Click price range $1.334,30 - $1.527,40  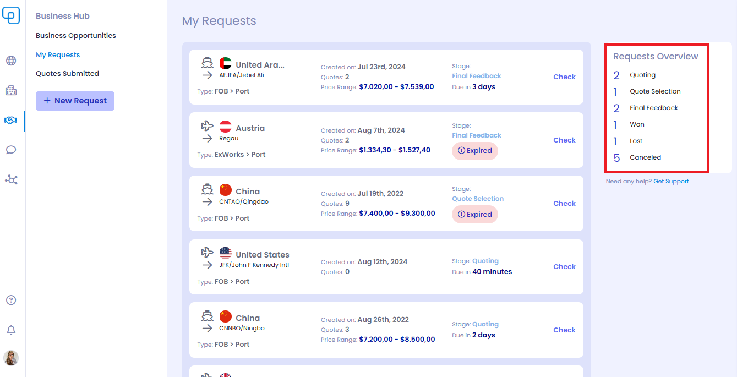[395, 150]
